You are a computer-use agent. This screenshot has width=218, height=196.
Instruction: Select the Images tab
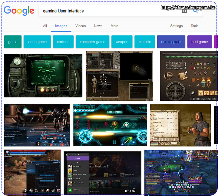click(x=61, y=26)
